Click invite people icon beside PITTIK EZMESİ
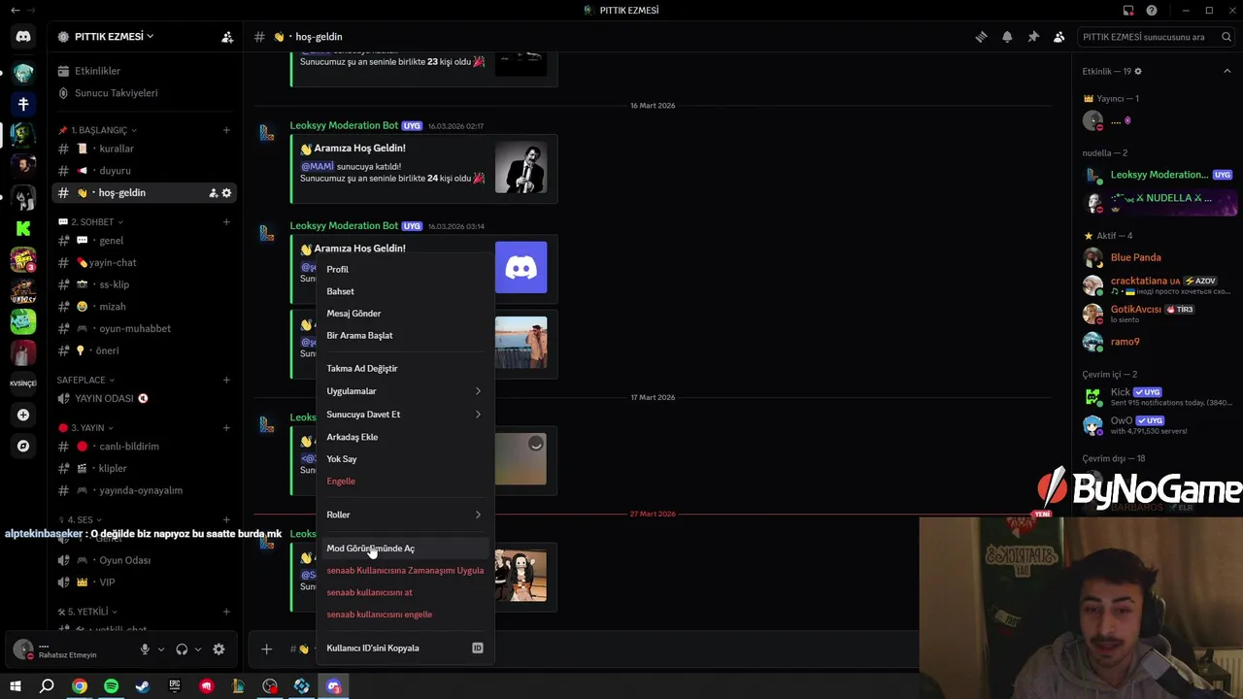Screen dimensions: 1243x699 (x=227, y=37)
